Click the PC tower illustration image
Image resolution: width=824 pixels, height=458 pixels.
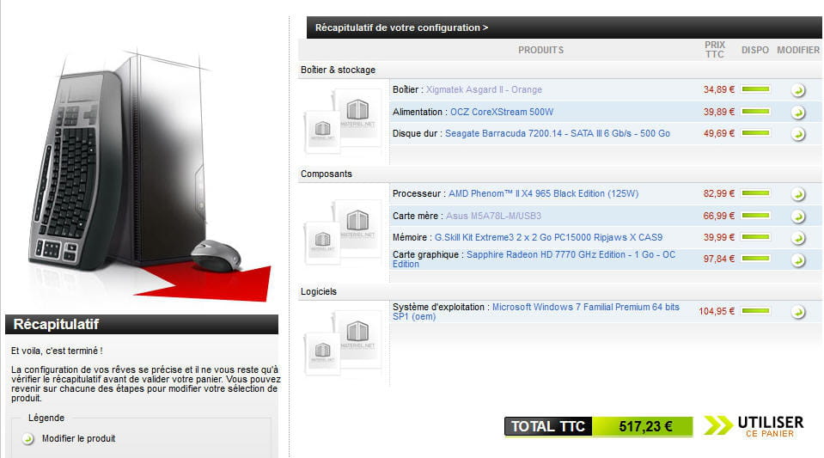point(150,176)
